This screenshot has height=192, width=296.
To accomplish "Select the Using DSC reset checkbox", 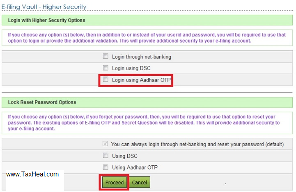I will 106,156.
